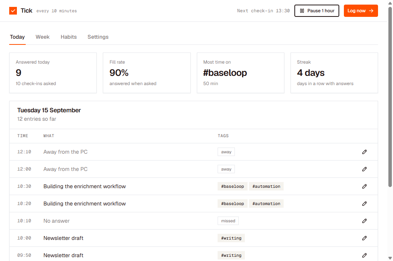The height and width of the screenshot is (261, 393).
Task: Click the Fill rate 90% card
Action: [x=147, y=73]
